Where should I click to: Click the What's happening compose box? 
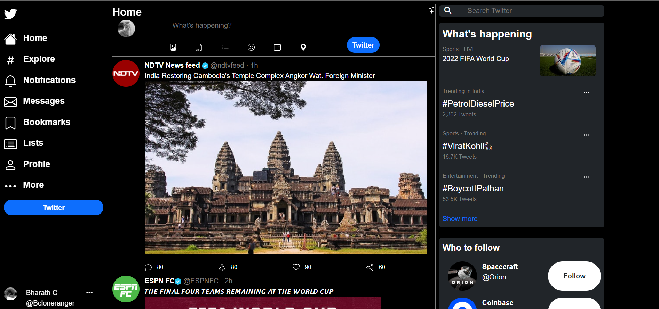(202, 25)
